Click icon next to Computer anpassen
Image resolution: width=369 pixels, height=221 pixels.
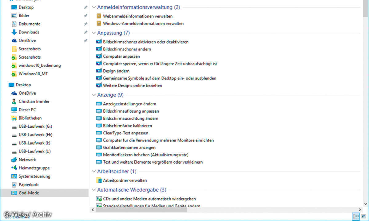point(99,56)
